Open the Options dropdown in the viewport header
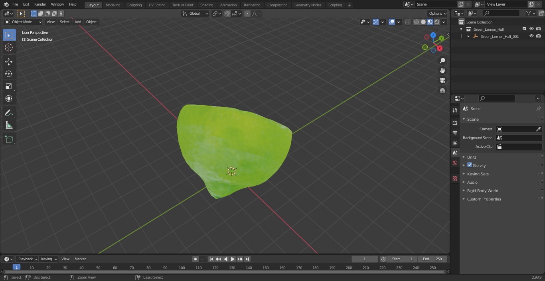545x281 pixels. pyautogui.click(x=438, y=14)
